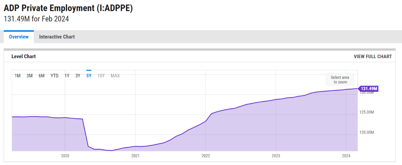Click the 2020 x-axis label
The width and height of the screenshot is (402, 165).
pos(65,155)
